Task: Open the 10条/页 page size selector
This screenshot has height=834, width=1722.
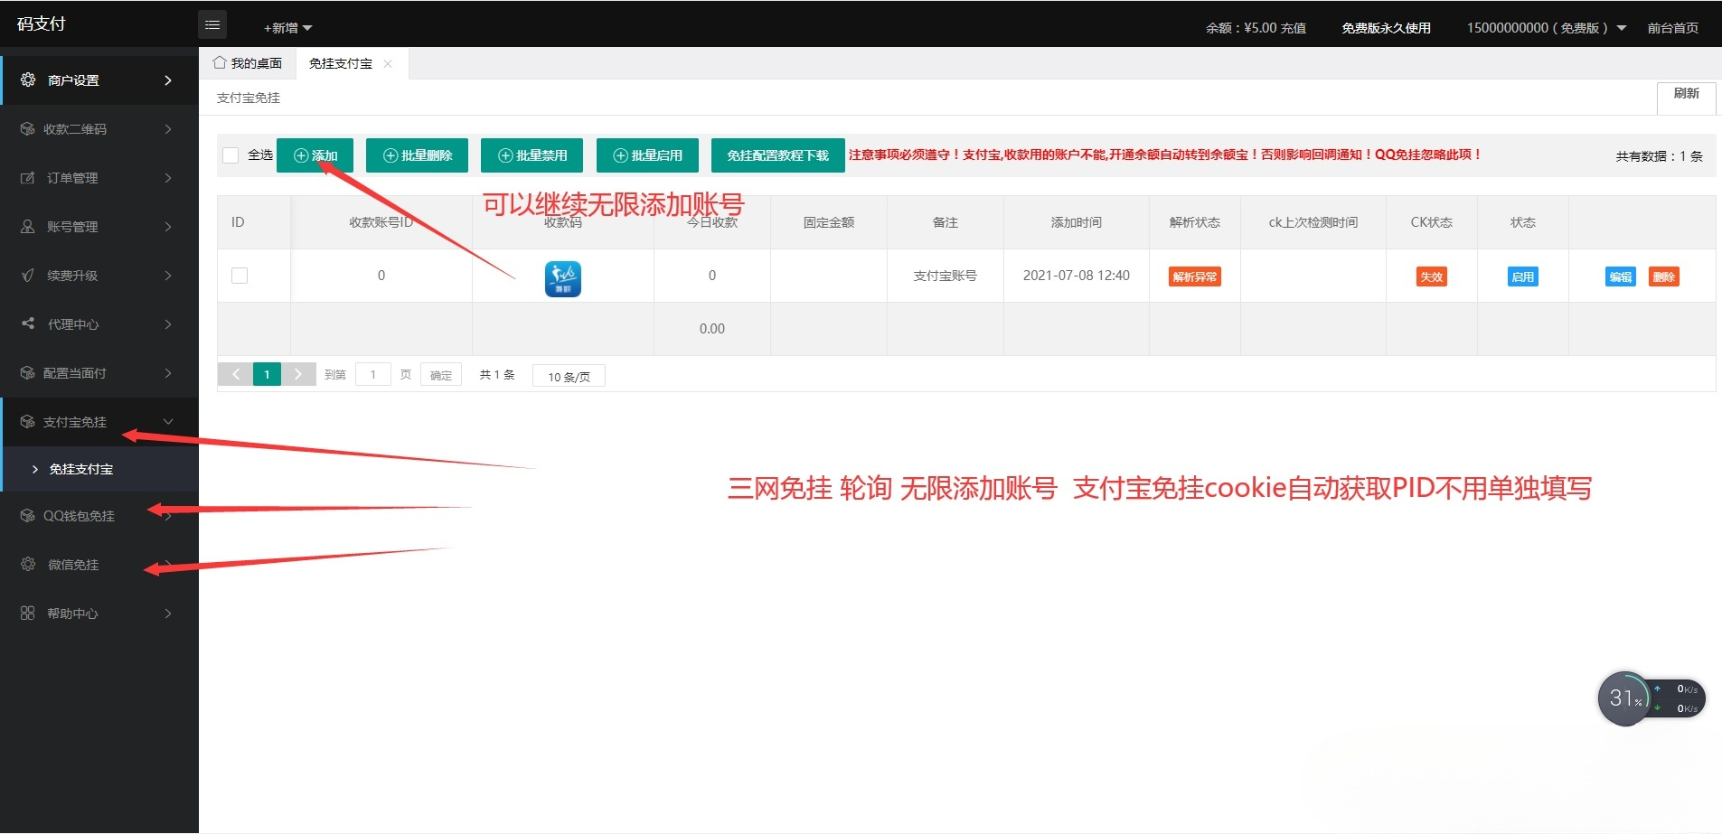Action: tap(568, 375)
